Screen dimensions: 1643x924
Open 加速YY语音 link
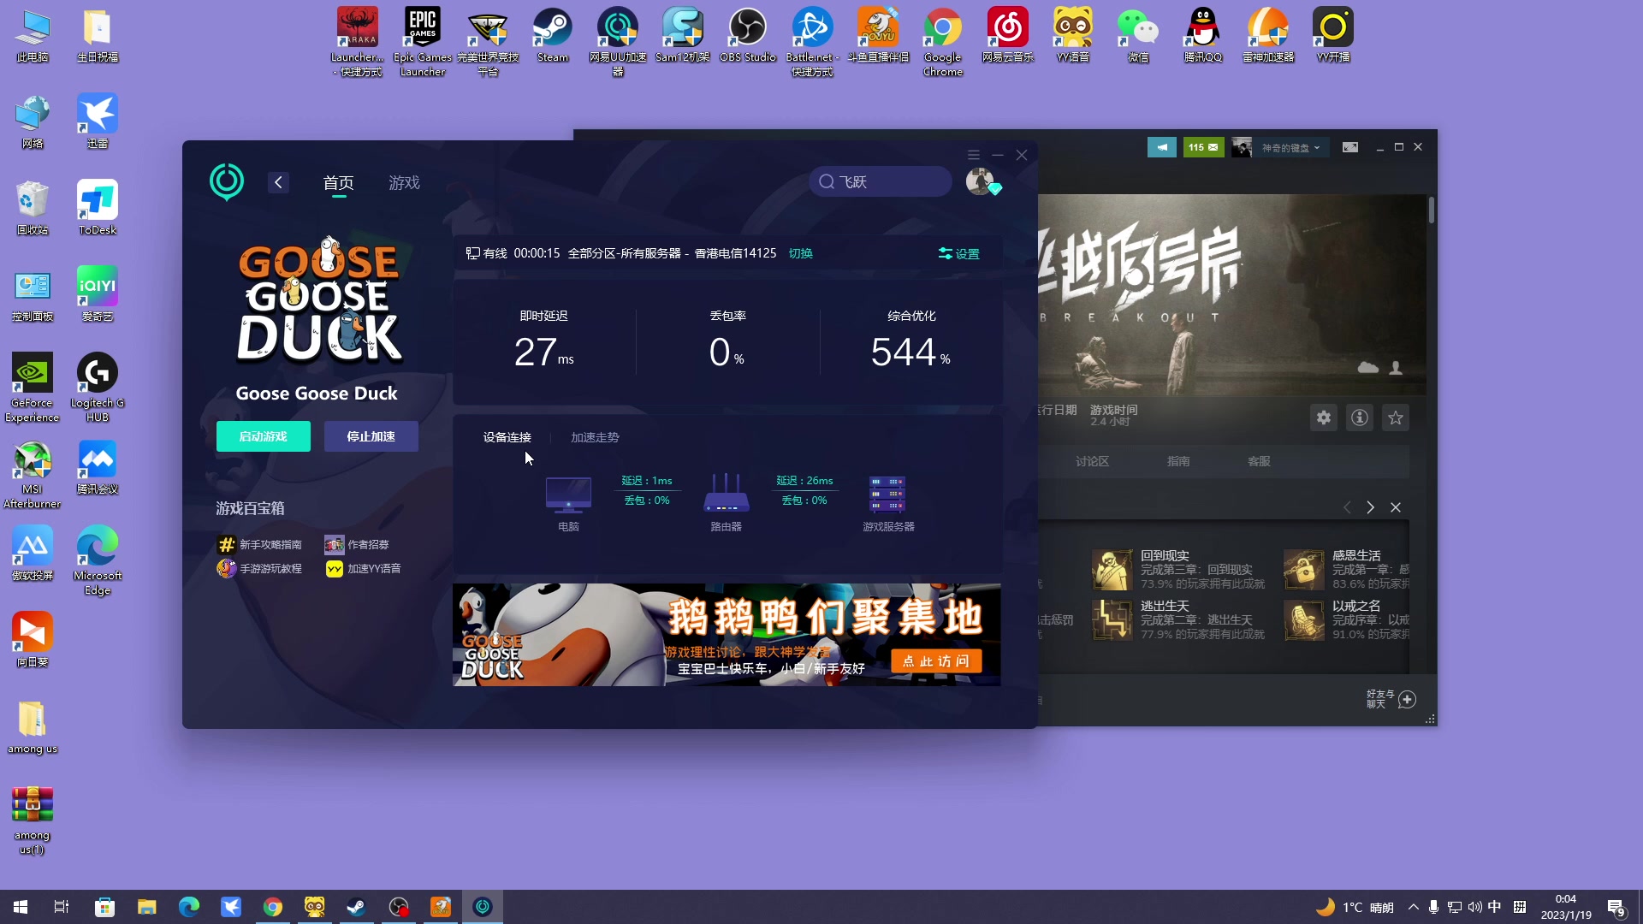click(364, 569)
